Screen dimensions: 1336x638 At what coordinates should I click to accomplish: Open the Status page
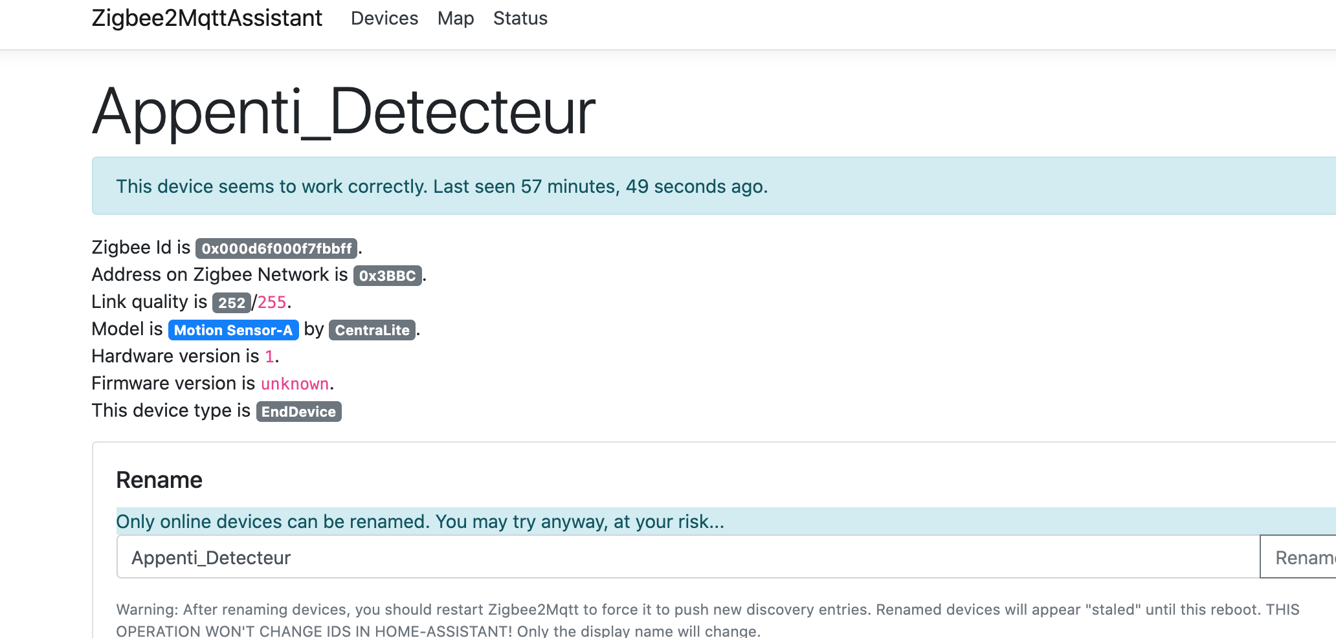tap(520, 18)
